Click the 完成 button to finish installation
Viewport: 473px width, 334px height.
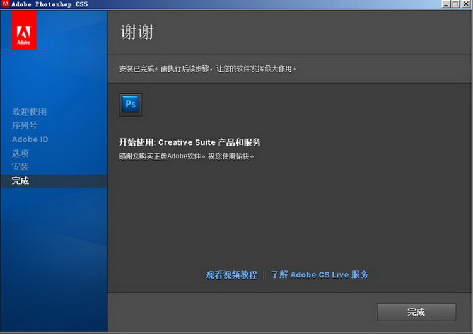pyautogui.click(x=416, y=312)
